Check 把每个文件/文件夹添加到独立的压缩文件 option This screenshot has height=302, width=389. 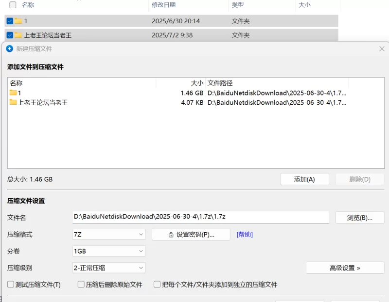(157, 285)
